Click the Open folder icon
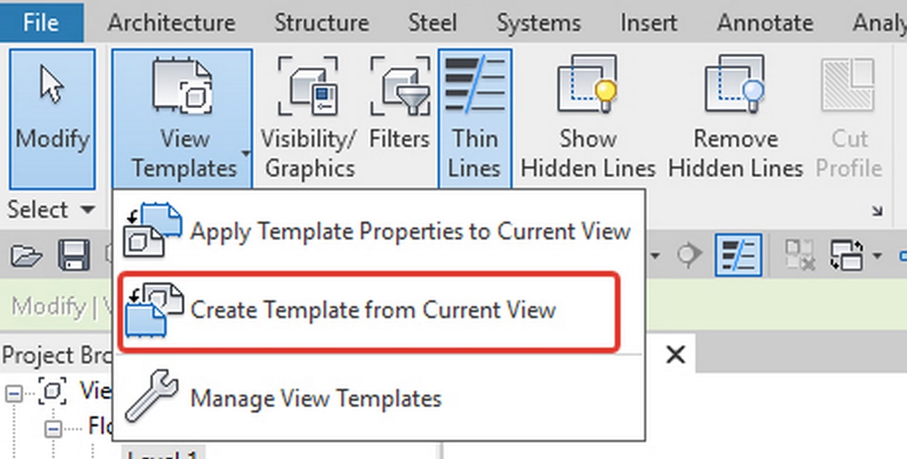Image resolution: width=907 pixels, height=459 pixels. click(x=26, y=256)
